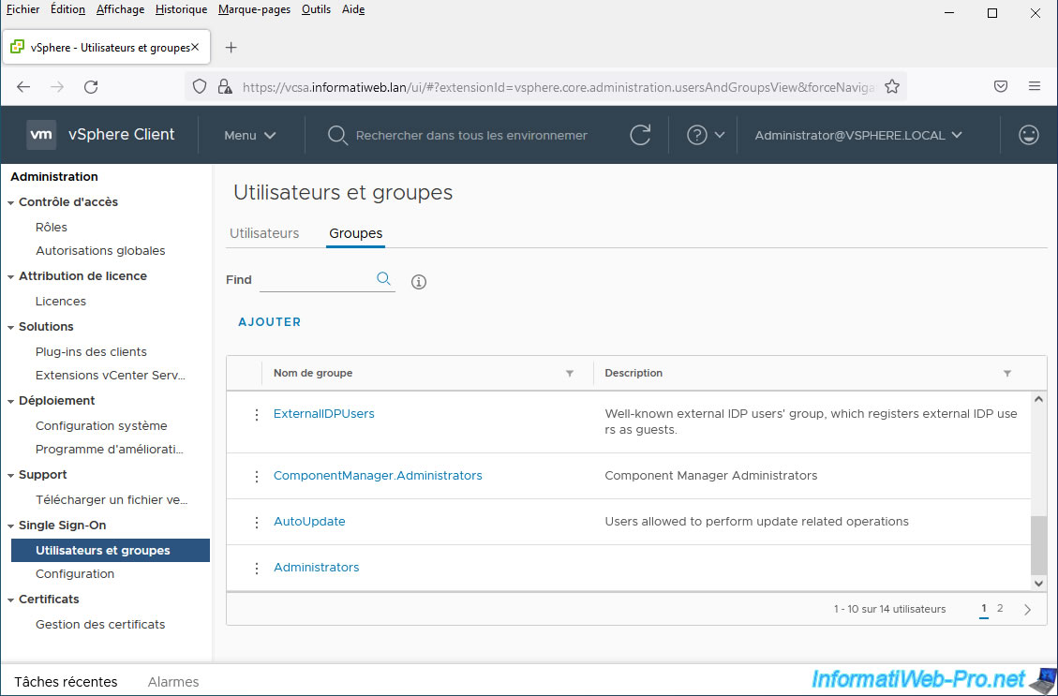
Task: Go to page 2 of groups
Action: (1000, 609)
